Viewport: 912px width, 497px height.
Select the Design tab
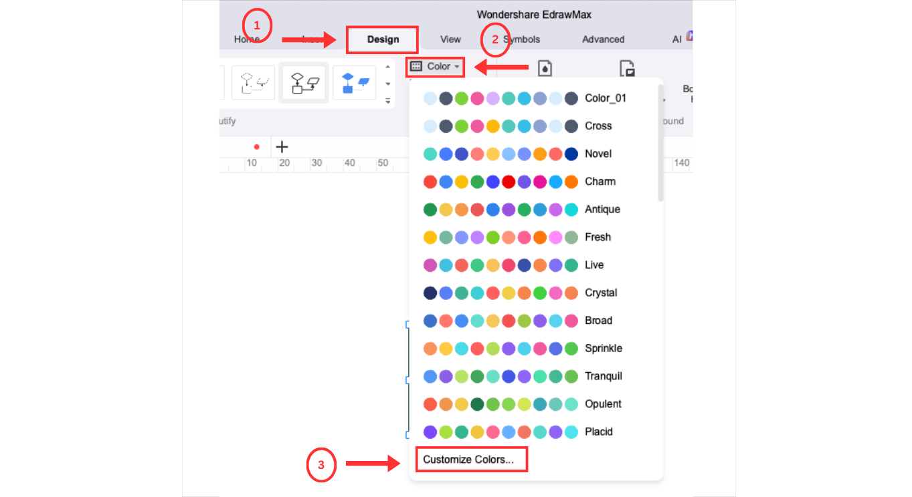click(383, 39)
